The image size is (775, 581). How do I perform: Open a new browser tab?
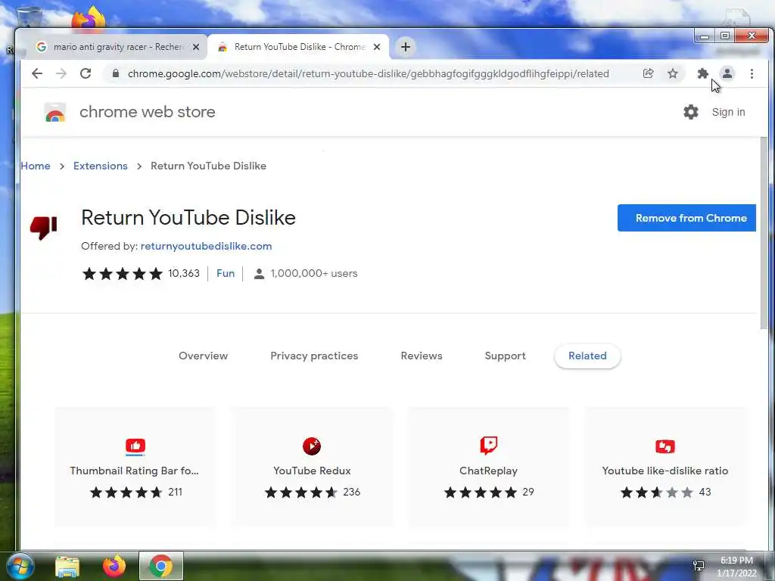click(406, 47)
